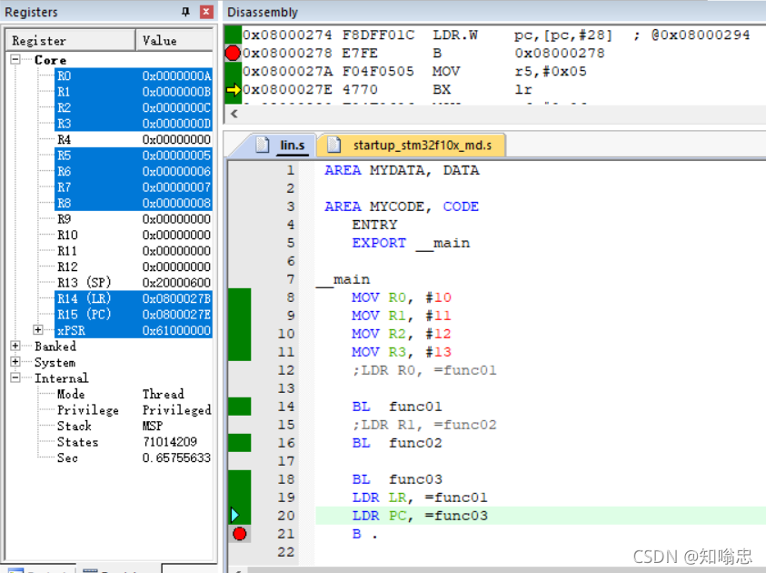Screen dimensions: 766x573
Task: Click the __main label on line 7
Action: (x=343, y=279)
